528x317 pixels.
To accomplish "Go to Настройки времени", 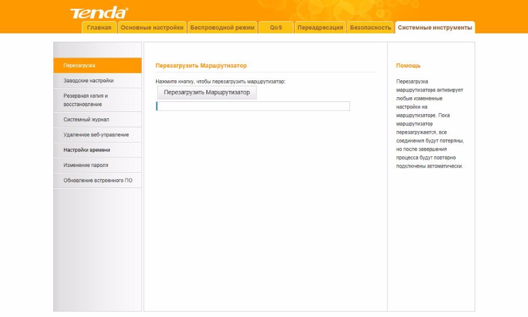I will coord(98,150).
